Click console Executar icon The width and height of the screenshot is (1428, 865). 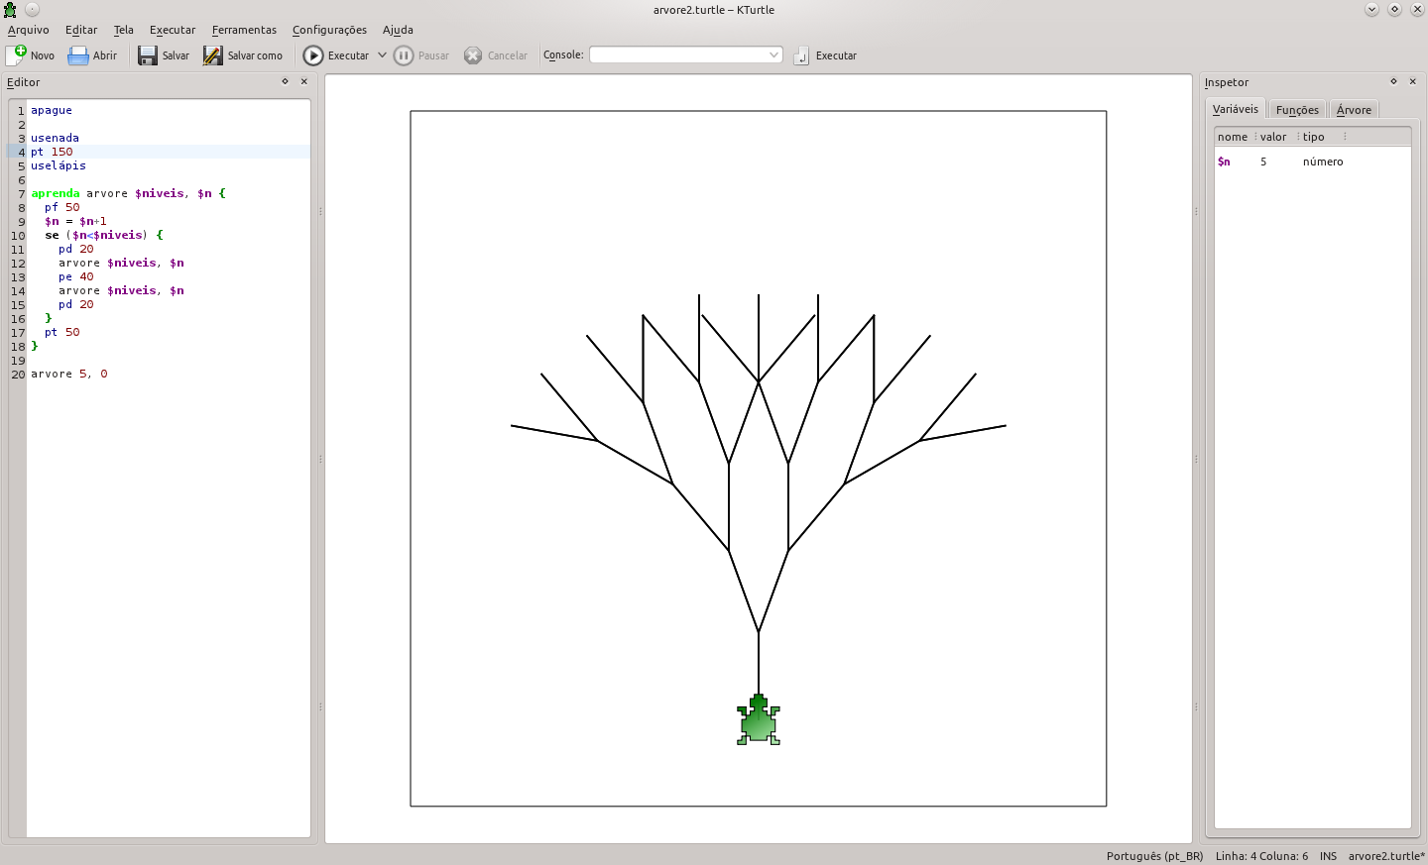801,55
